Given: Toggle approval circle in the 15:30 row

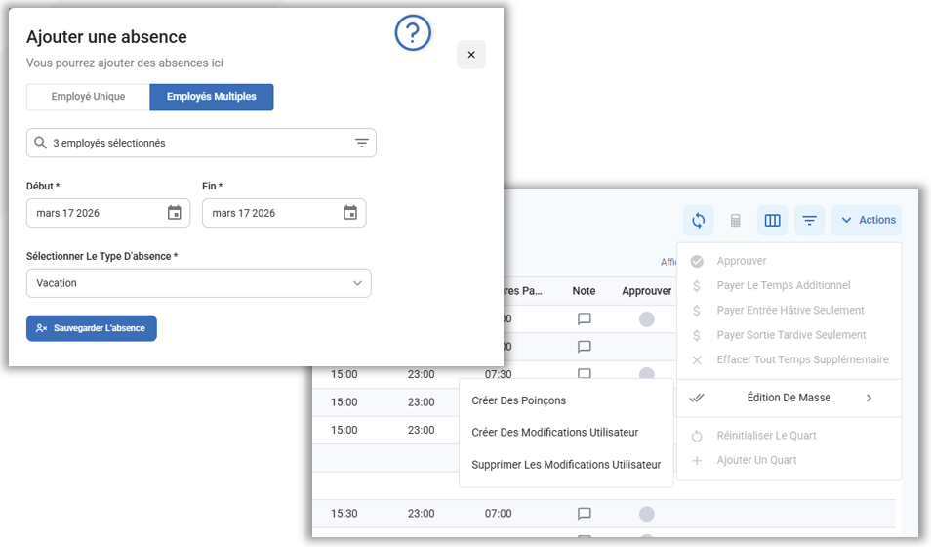Looking at the screenshot, I should 646,514.
